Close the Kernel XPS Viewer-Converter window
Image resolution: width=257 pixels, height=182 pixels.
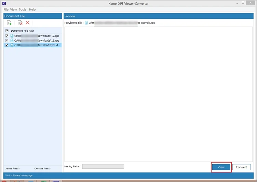[251, 3]
